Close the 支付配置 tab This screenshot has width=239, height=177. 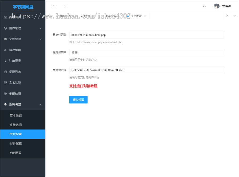[145, 16]
